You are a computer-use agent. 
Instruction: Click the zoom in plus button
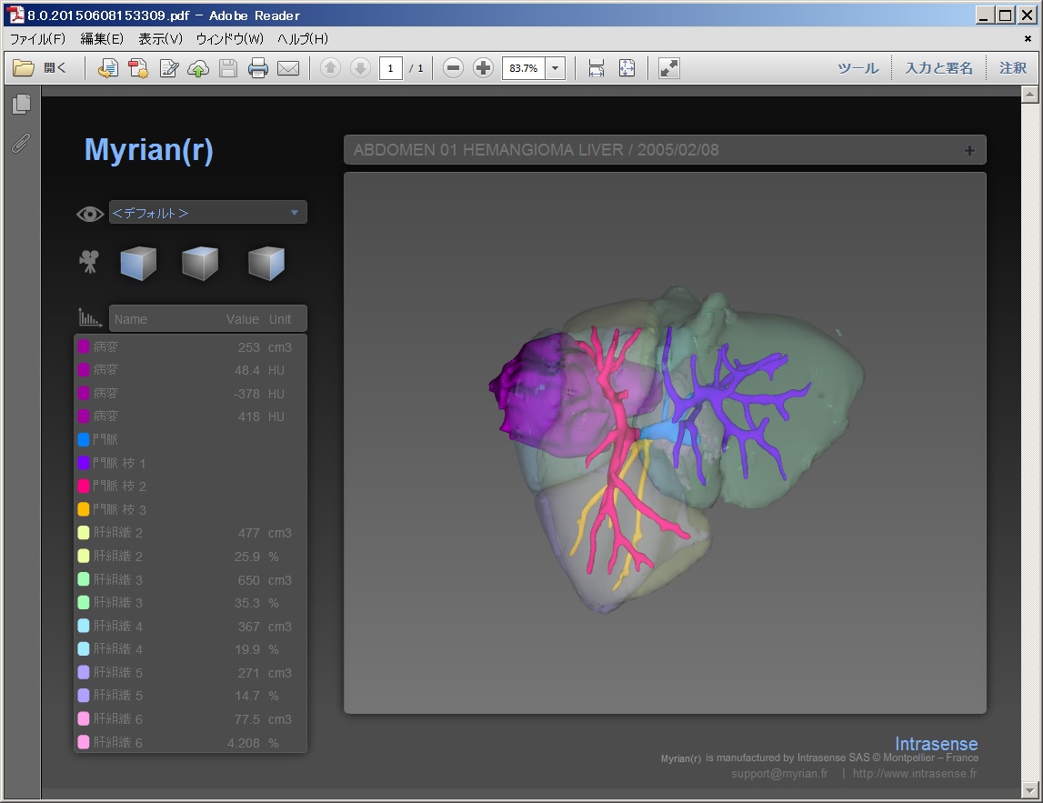coord(484,68)
